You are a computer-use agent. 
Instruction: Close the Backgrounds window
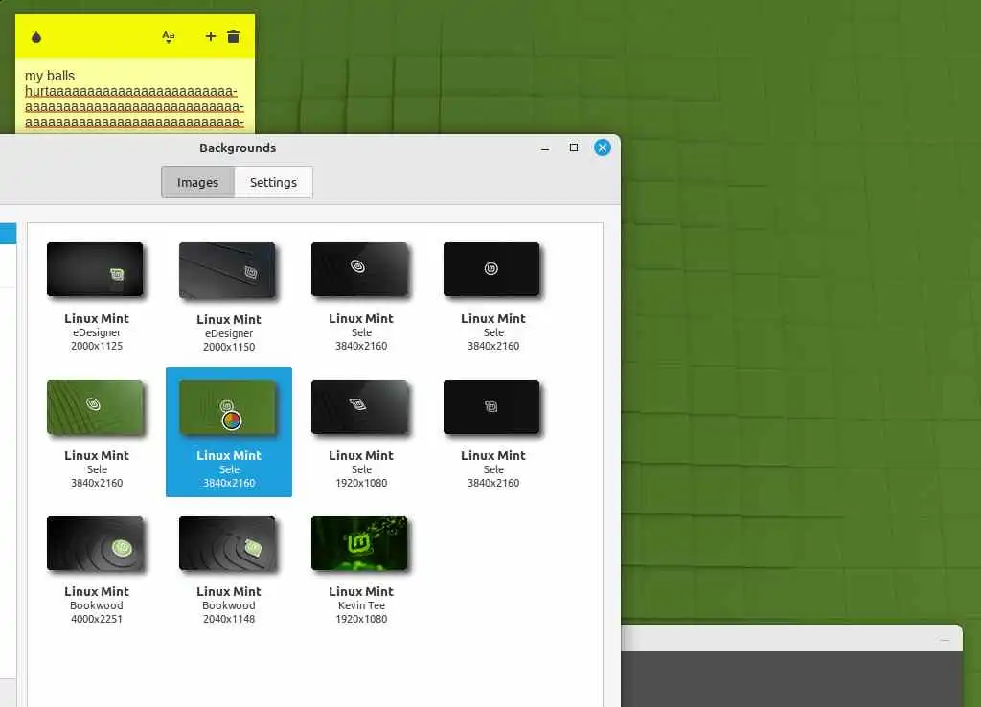[x=603, y=148]
